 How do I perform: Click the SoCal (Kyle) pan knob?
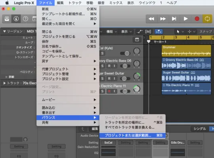(137, 51)
